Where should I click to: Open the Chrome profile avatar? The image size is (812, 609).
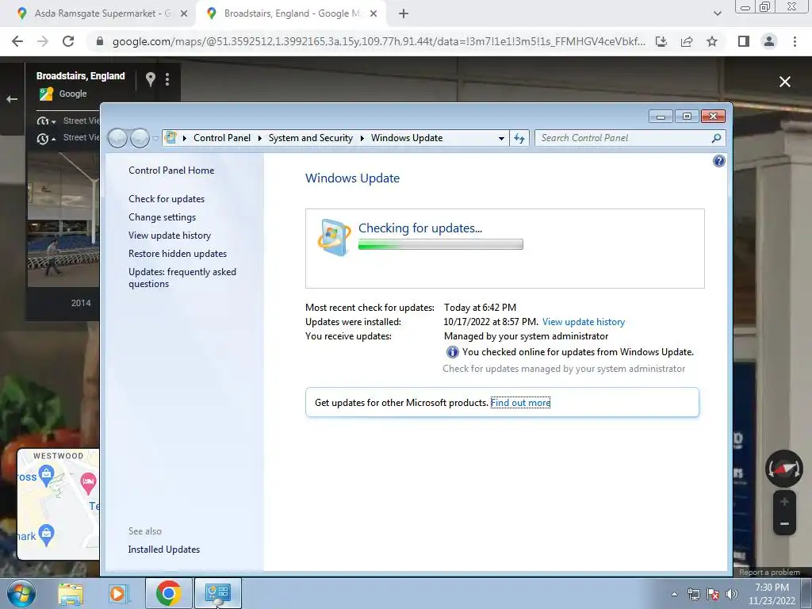point(769,41)
